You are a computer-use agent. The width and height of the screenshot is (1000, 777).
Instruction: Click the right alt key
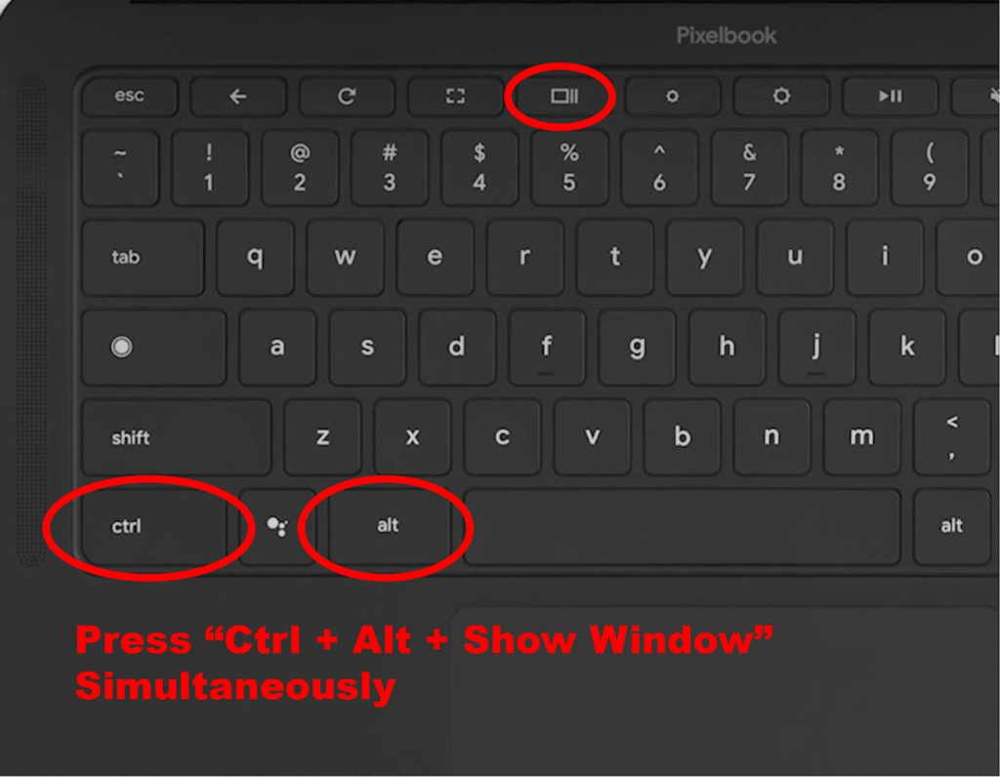point(951,527)
